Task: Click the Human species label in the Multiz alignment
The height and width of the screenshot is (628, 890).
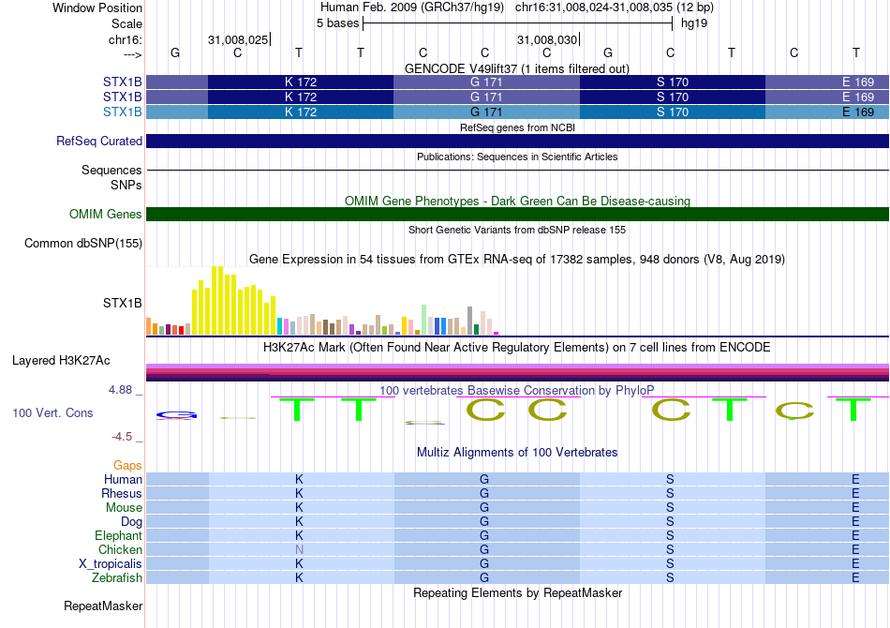Action: (x=123, y=479)
